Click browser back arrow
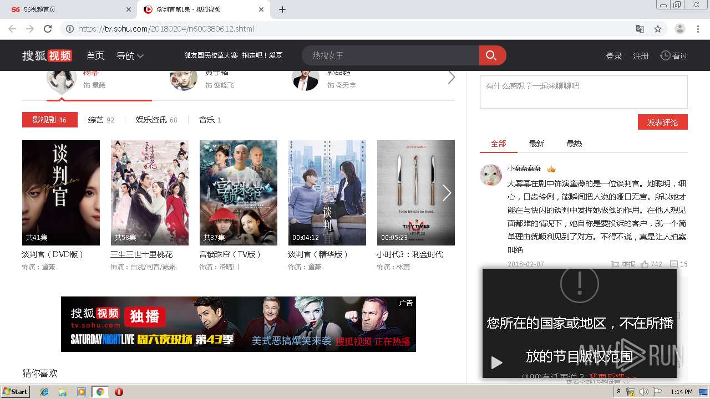Image resolution: width=710 pixels, height=399 pixels. 12,29
